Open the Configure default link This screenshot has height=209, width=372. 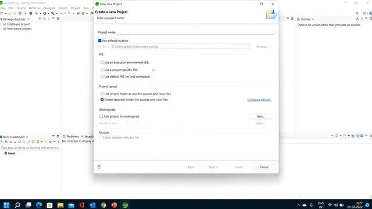(259, 100)
